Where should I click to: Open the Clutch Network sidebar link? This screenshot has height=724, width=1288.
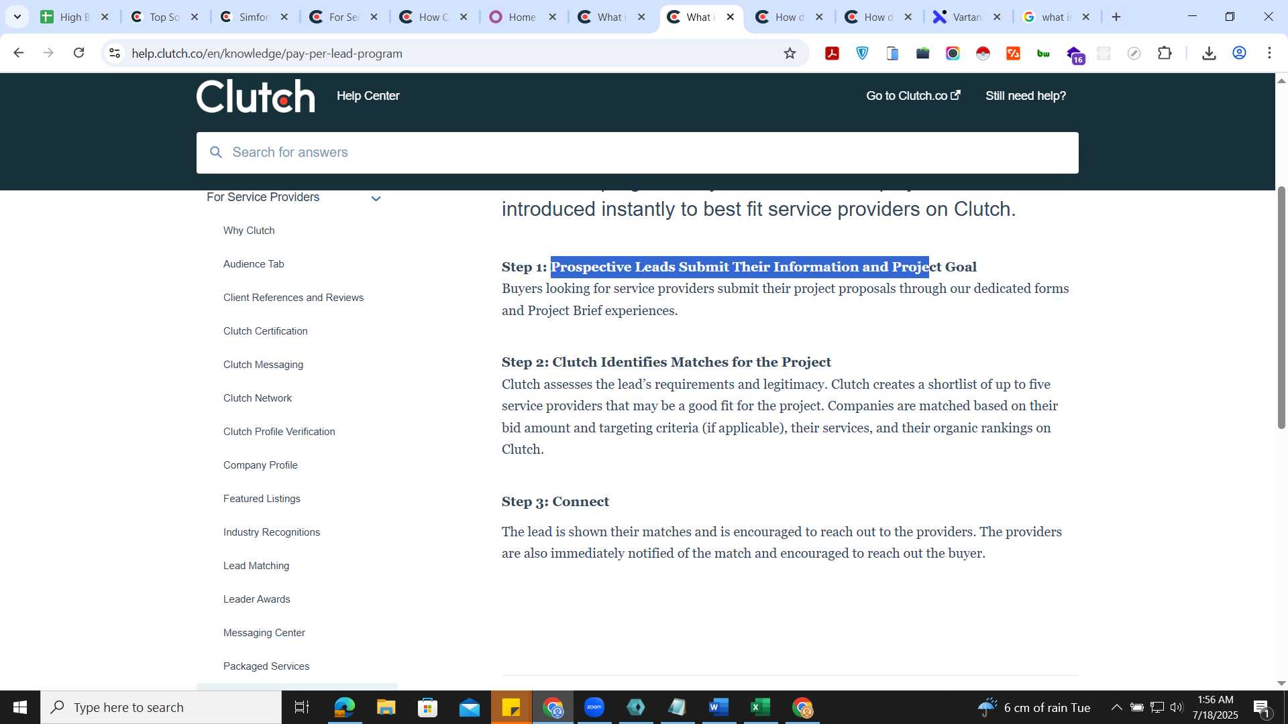pos(257,398)
